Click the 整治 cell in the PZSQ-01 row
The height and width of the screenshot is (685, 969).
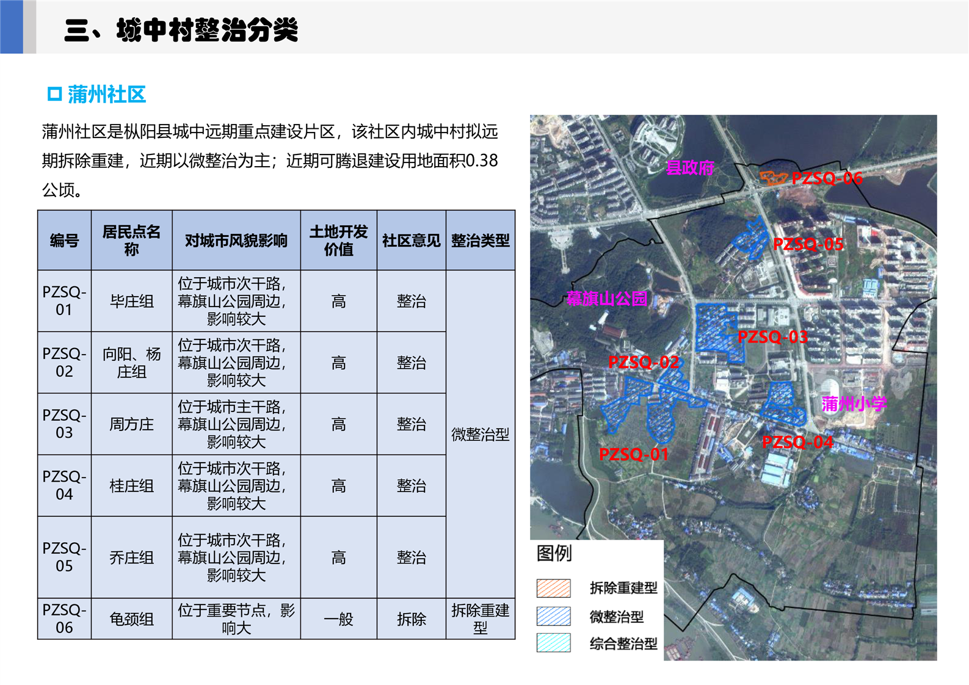tap(412, 301)
